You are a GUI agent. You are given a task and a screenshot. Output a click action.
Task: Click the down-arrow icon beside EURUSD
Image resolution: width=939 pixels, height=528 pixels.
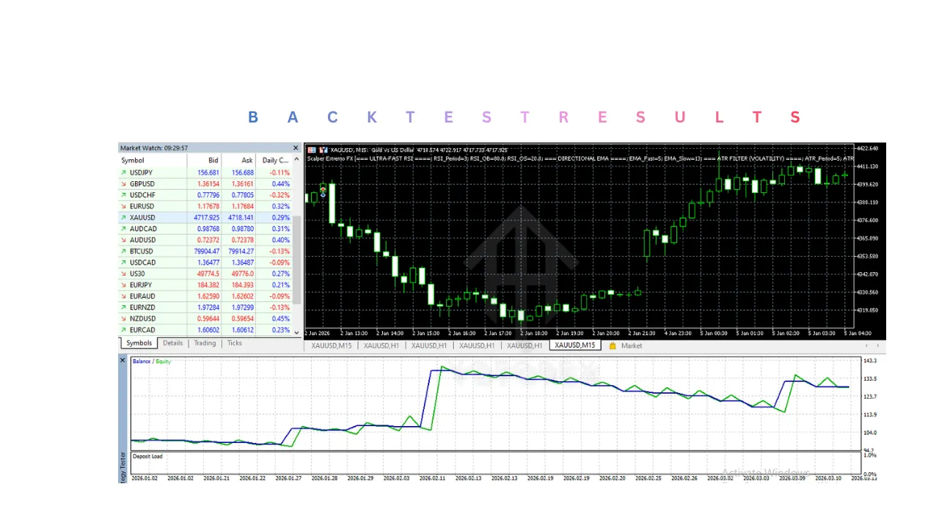coord(123,207)
